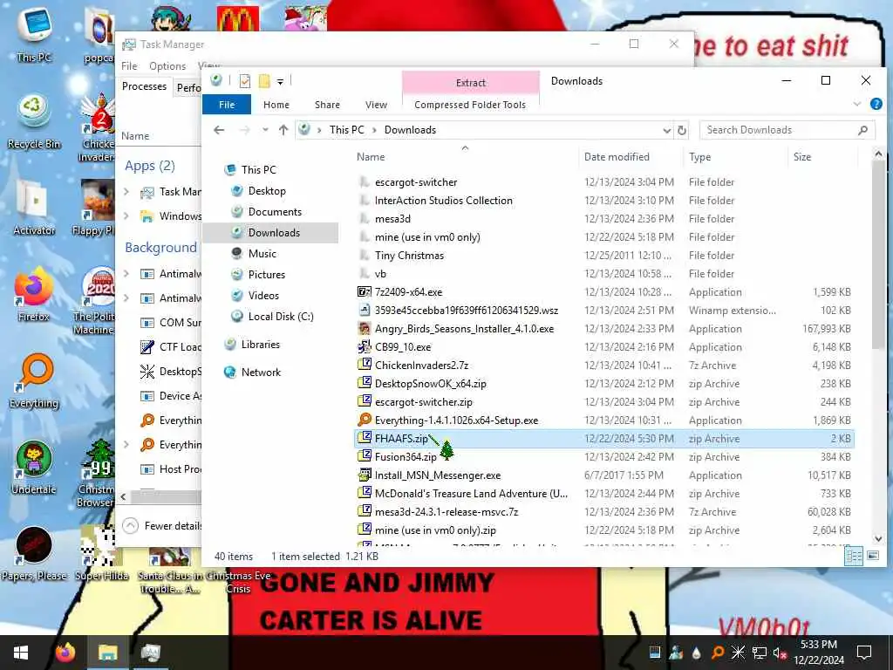Switch to Details view using status bar icon

(x=854, y=556)
